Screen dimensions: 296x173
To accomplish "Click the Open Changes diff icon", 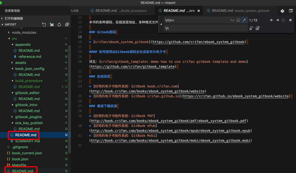I will click(x=282, y=10).
